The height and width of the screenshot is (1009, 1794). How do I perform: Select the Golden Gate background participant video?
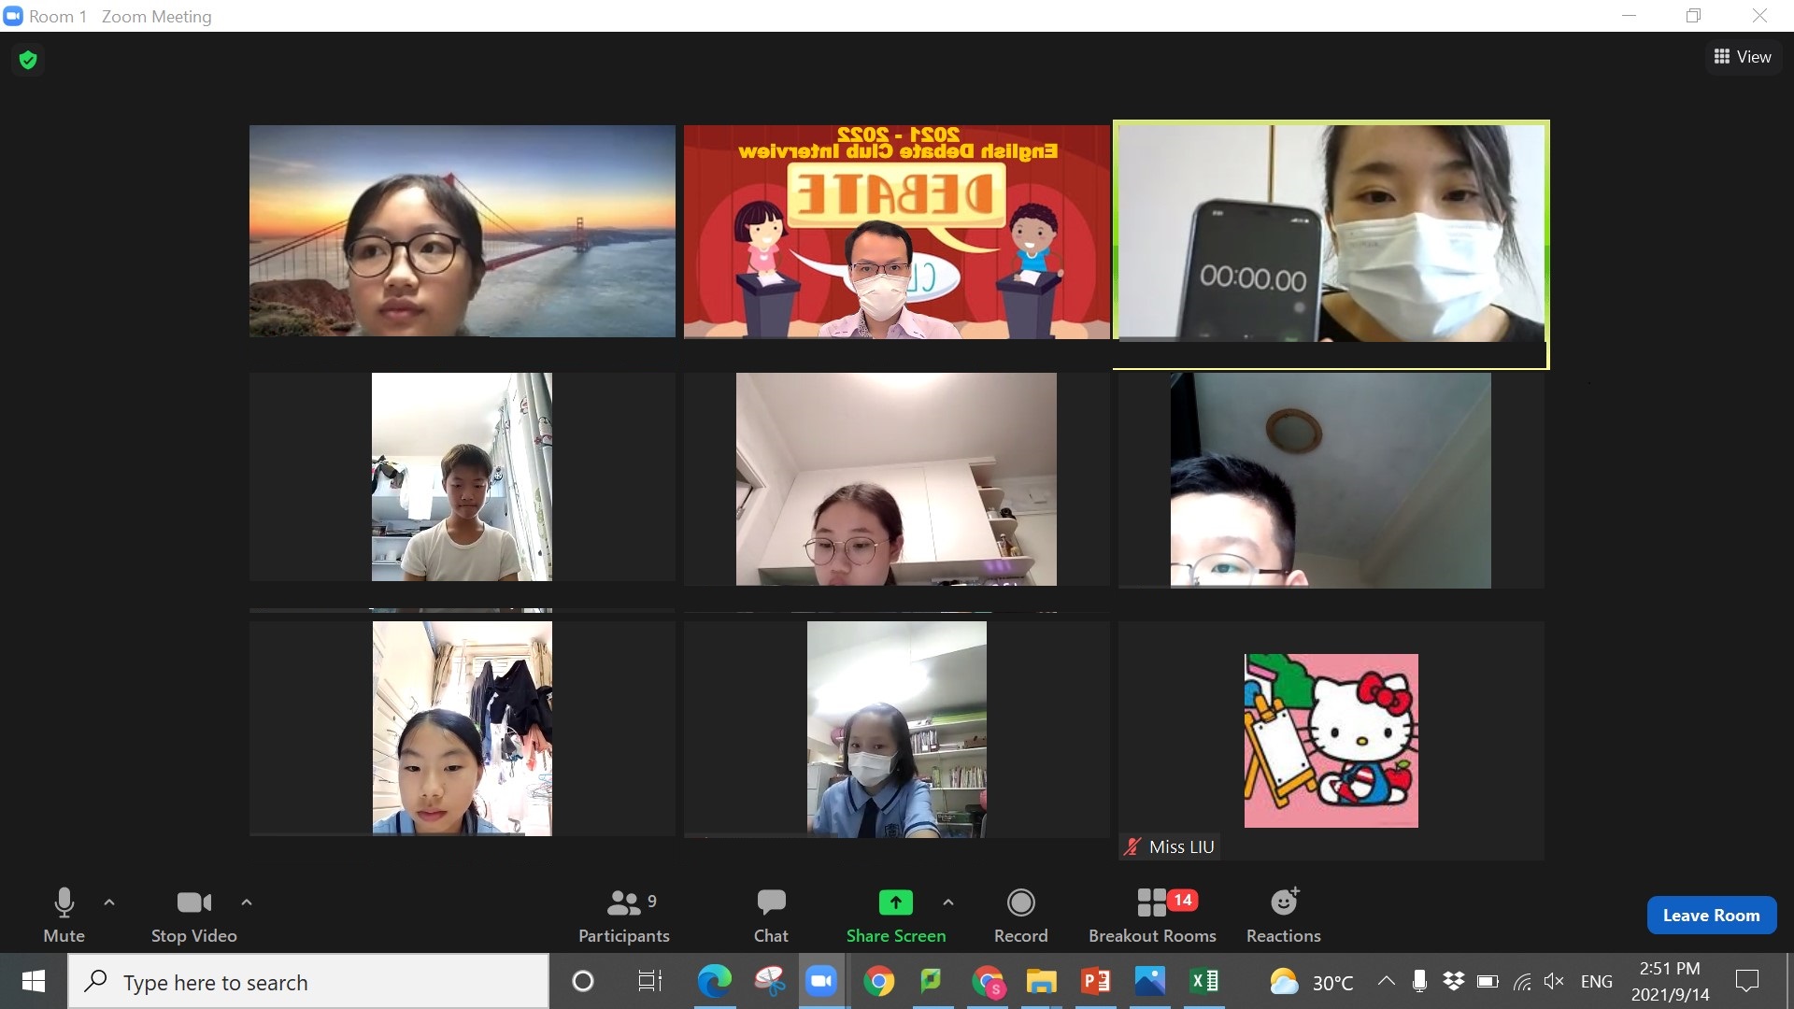point(462,231)
